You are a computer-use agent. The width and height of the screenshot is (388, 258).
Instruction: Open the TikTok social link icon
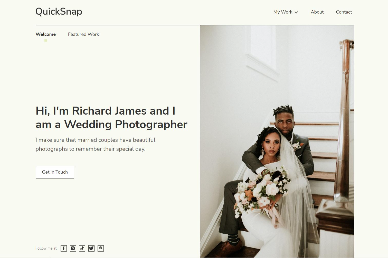tap(82, 248)
